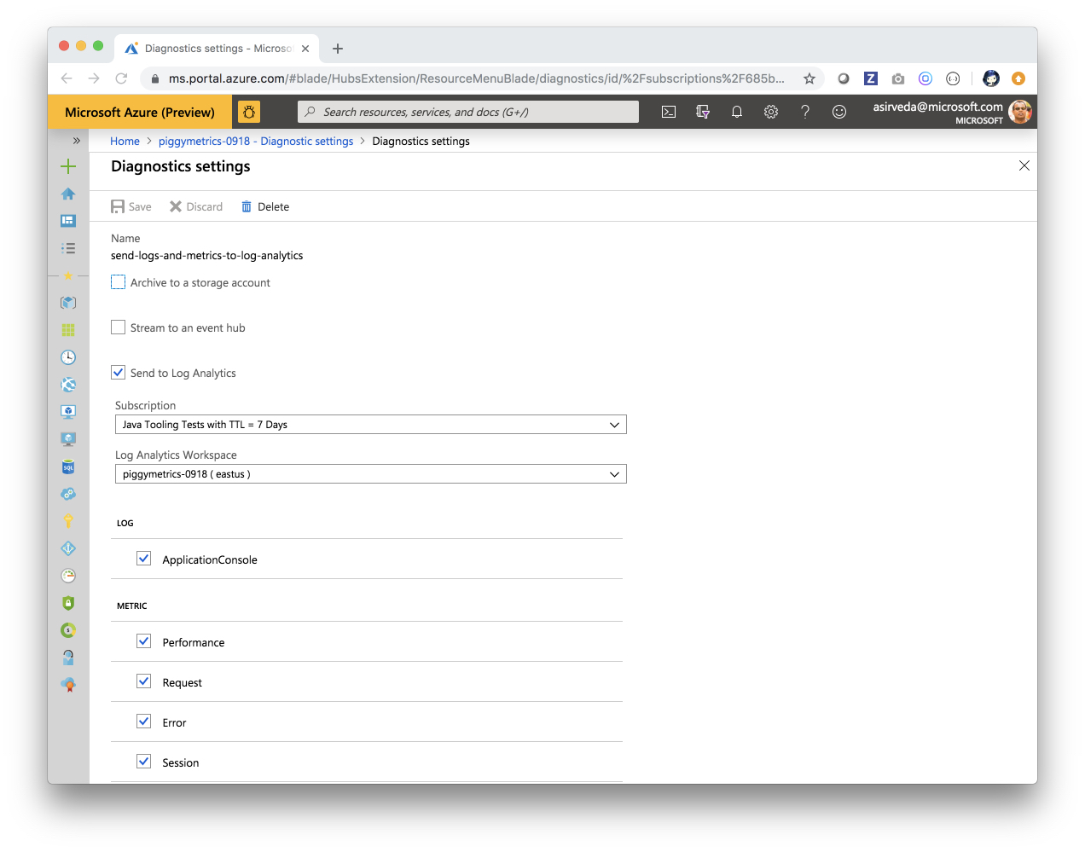Click the browser back arrow
This screenshot has height=852, width=1085.
pos(67,78)
